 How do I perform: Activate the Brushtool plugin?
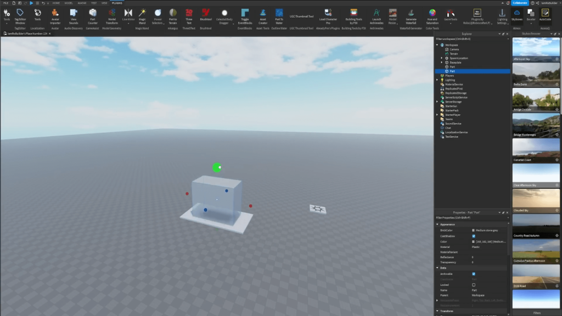[x=206, y=15]
